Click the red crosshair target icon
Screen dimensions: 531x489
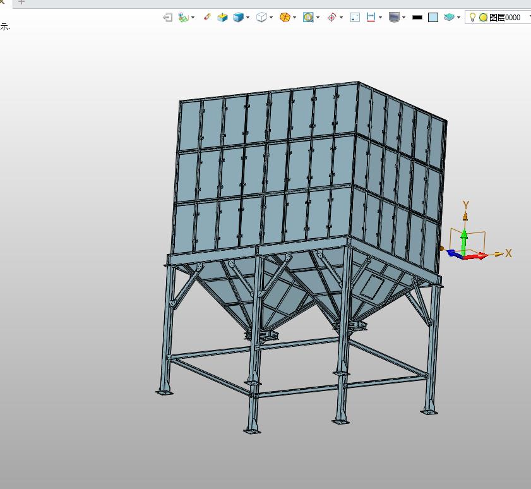[331, 18]
